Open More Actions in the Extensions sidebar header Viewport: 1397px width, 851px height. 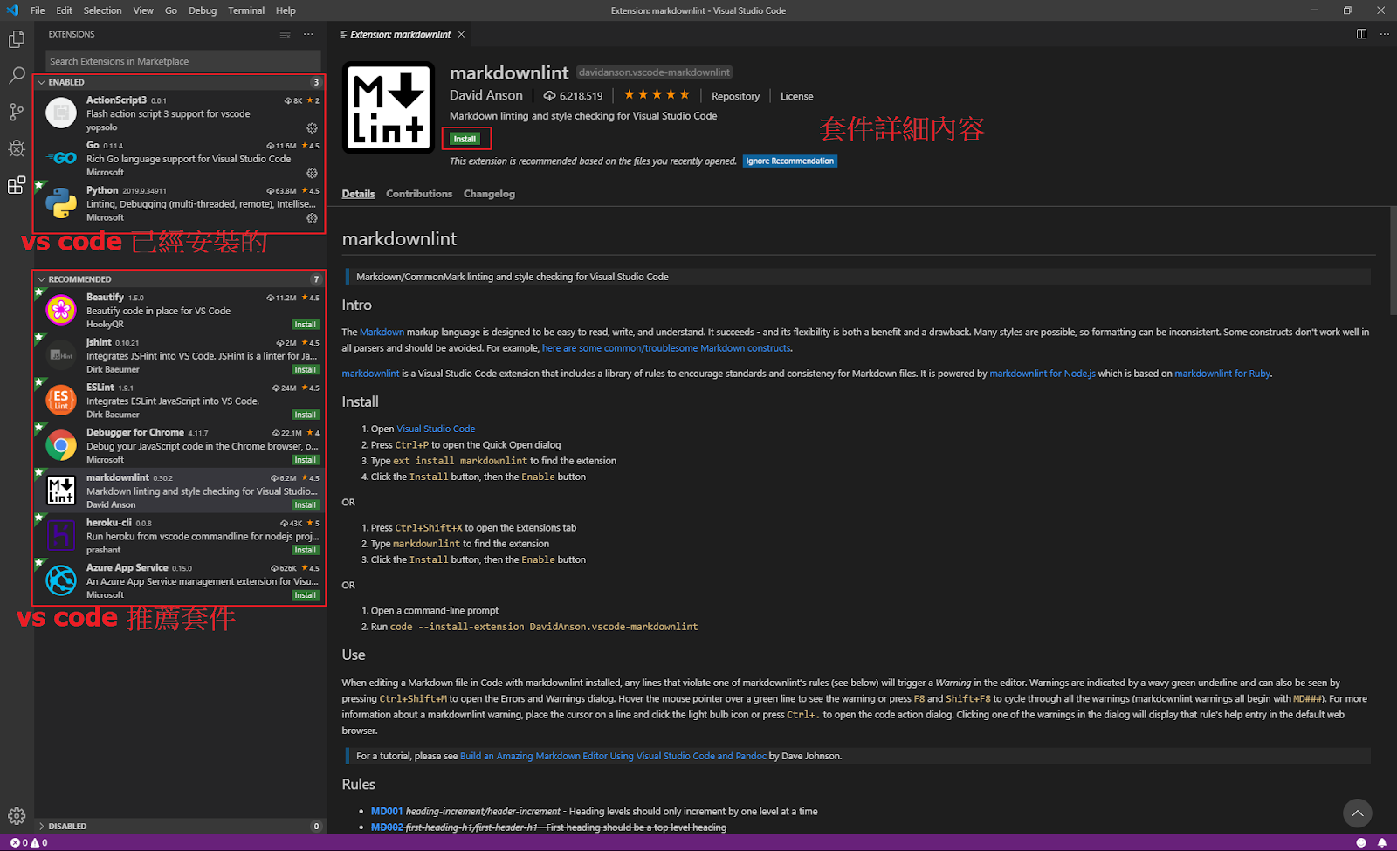308,34
